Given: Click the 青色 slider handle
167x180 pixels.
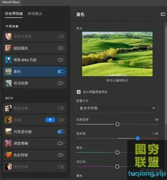Looking at the screenshot, I should click(x=117, y=152).
